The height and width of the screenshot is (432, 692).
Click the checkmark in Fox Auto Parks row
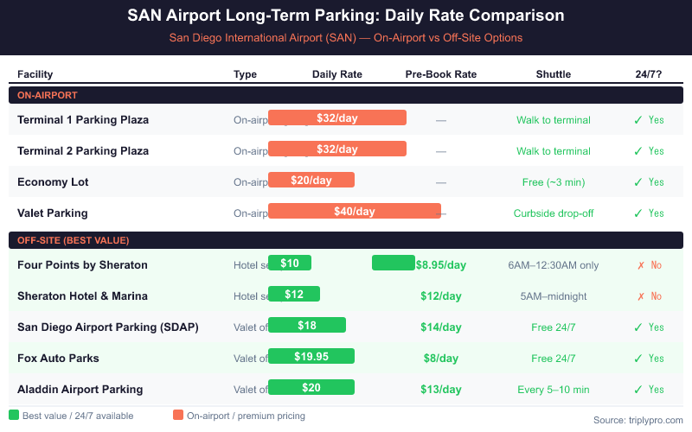[638, 359]
